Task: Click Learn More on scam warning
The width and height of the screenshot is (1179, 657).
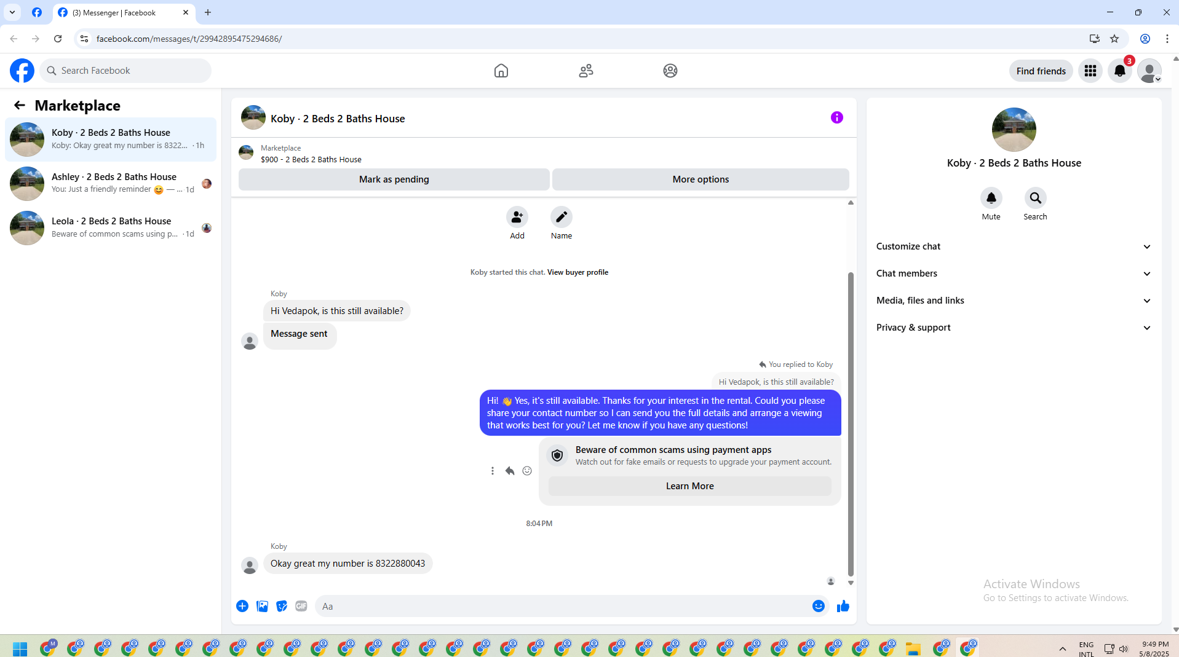Action: click(x=689, y=486)
